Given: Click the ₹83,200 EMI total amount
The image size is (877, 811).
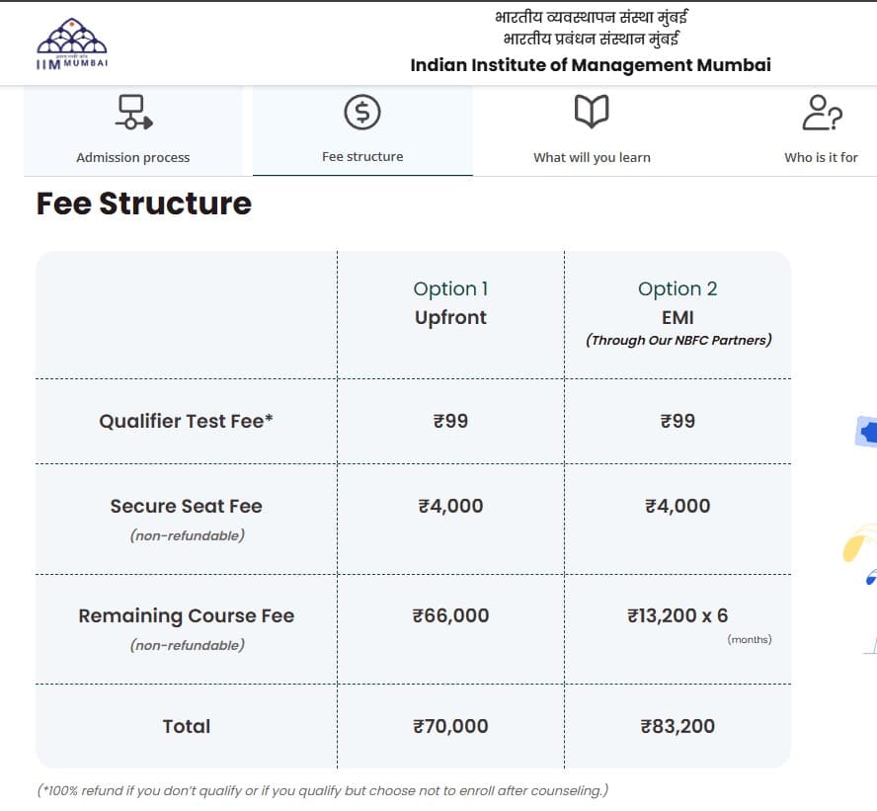Looking at the screenshot, I should (678, 726).
